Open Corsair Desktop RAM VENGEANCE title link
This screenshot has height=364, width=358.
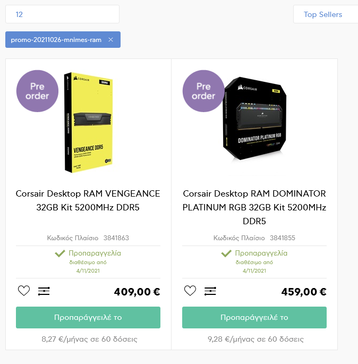[88, 200]
